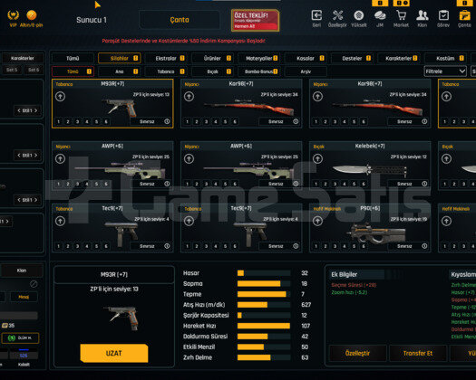The width and height of the screenshot is (476, 380).
Task: Click the ÖLÜM M. mode badge
Action: click(x=20, y=337)
